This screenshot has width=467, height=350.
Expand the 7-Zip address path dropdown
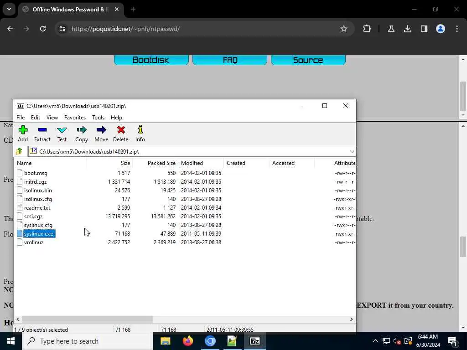pos(352,151)
